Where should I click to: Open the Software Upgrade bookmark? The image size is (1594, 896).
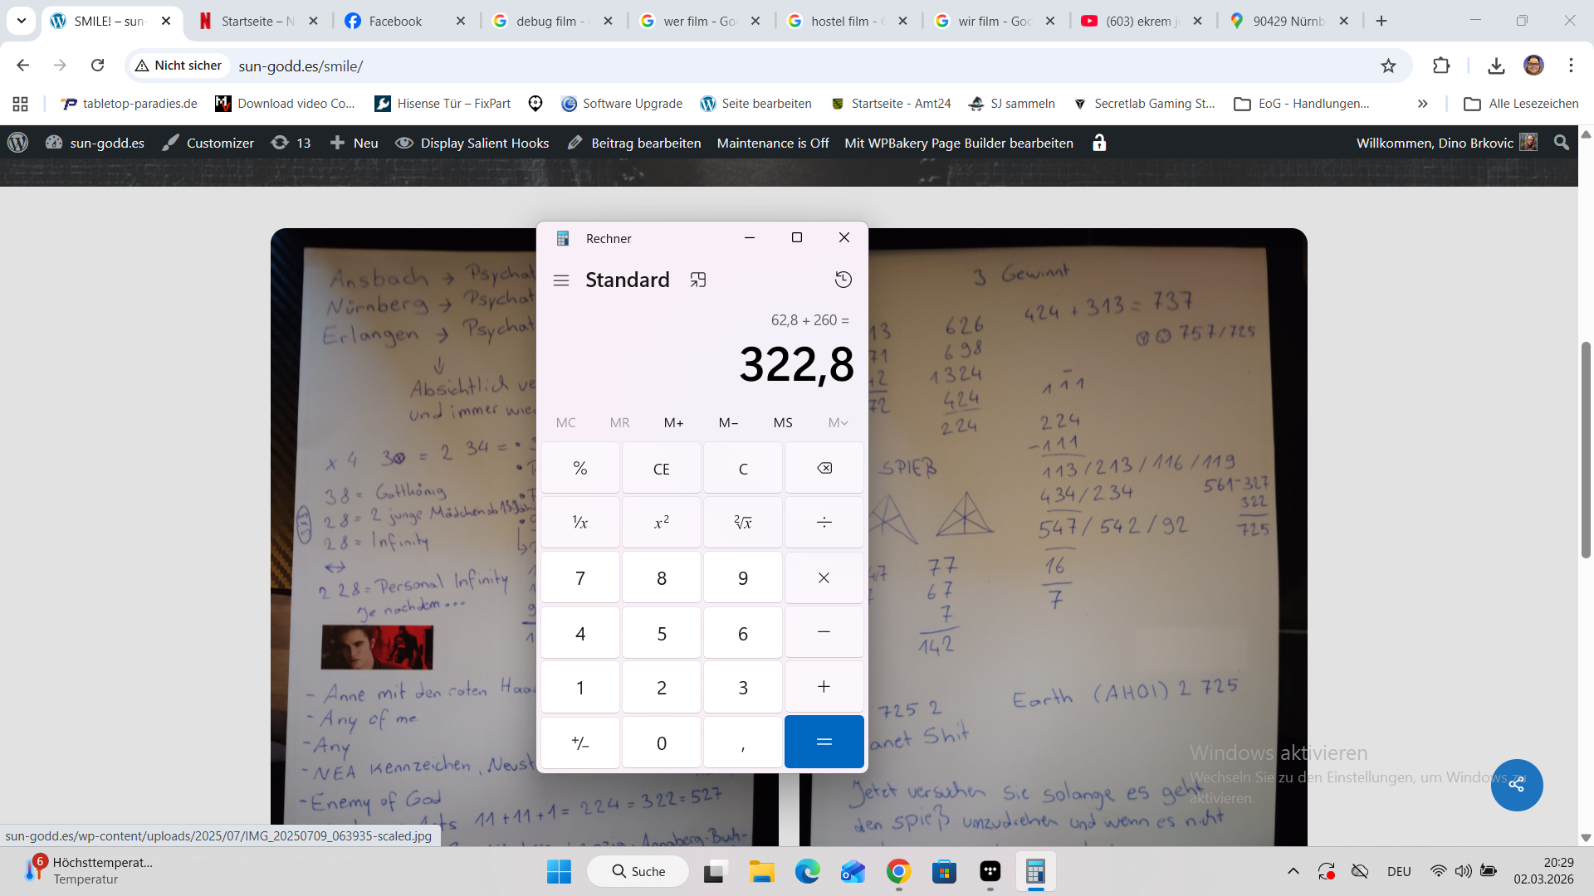click(622, 104)
